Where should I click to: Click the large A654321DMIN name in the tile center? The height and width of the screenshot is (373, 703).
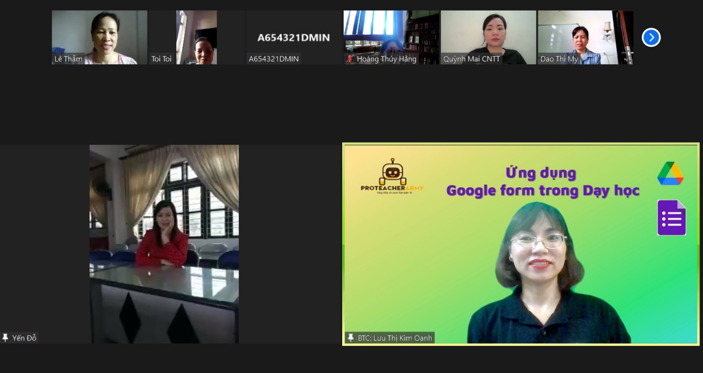coord(293,37)
